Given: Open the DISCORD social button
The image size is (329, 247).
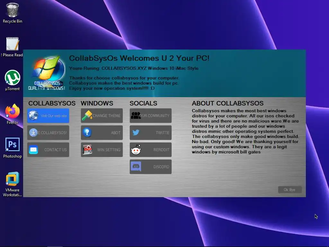Looking at the screenshot, I should click(x=151, y=167).
